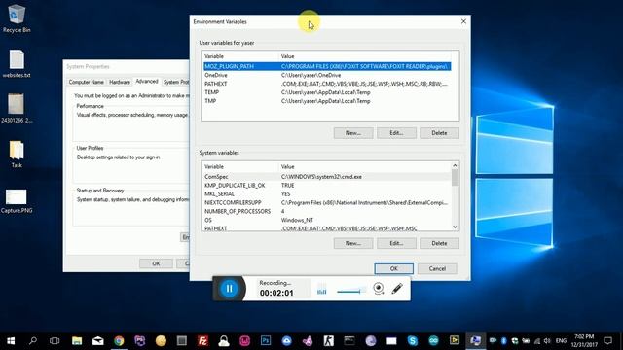This screenshot has height=350, width=623.
Task: Click OK in System Properties window
Action: click(x=156, y=263)
